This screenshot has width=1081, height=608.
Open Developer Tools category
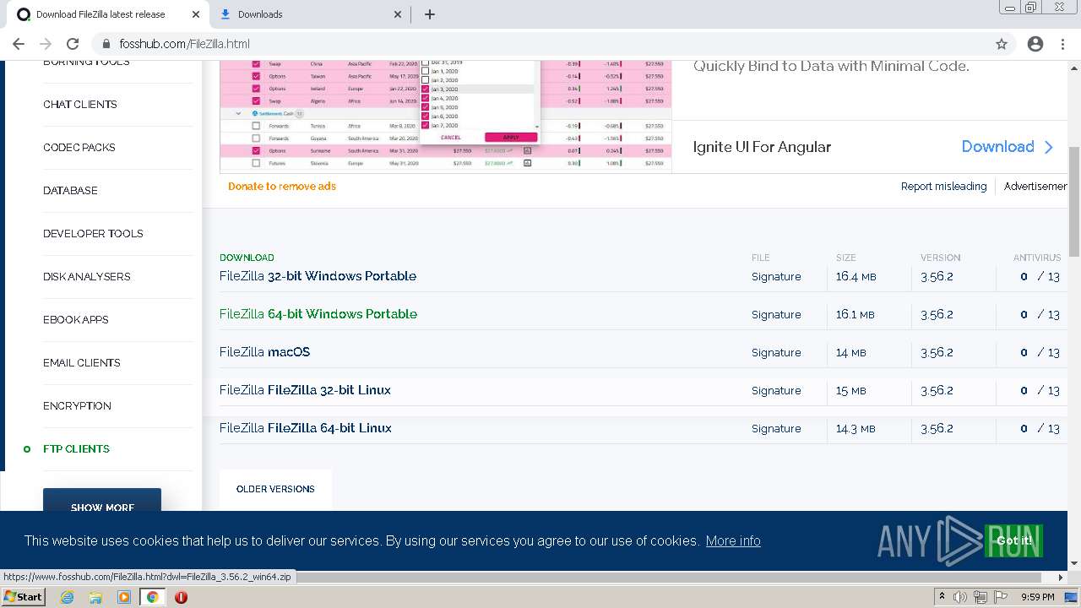[x=93, y=234]
